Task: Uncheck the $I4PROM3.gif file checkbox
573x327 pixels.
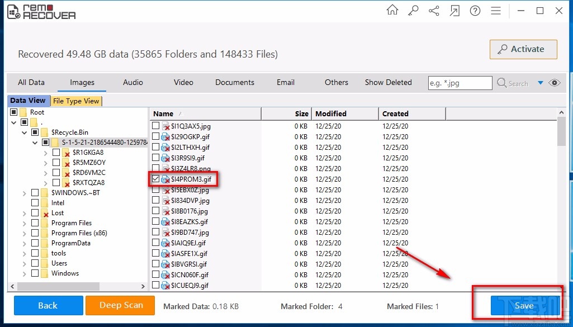Action: tap(155, 179)
